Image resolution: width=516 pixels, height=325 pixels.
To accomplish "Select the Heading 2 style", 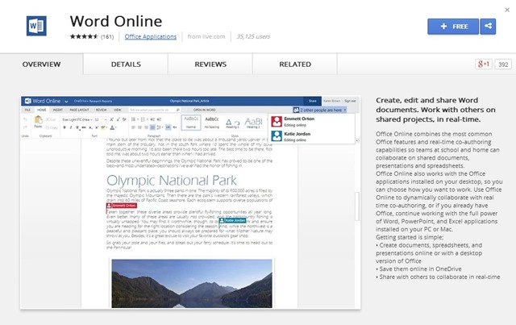I will pyautogui.click(x=253, y=122).
